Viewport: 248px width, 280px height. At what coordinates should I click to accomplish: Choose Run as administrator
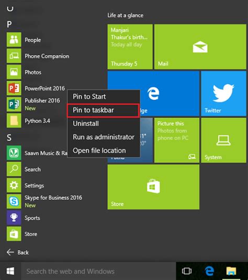104,137
